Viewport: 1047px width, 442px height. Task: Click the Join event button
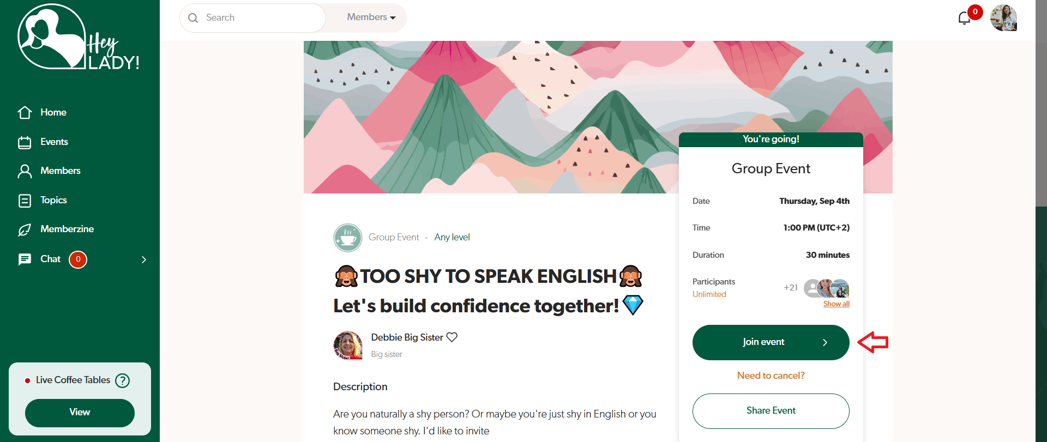pos(771,342)
